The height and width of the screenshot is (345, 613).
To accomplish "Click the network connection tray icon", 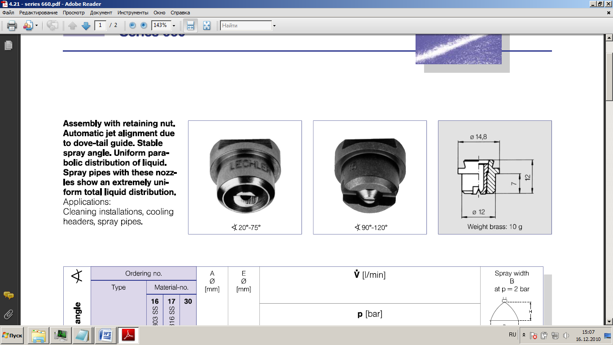I will pyautogui.click(x=555, y=336).
